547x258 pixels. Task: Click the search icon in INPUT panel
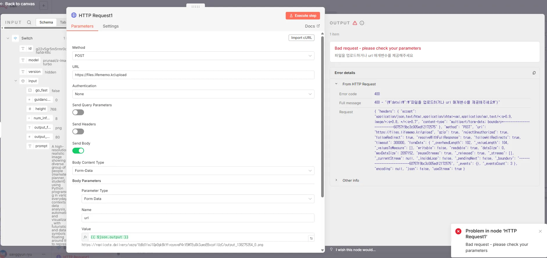point(29,22)
